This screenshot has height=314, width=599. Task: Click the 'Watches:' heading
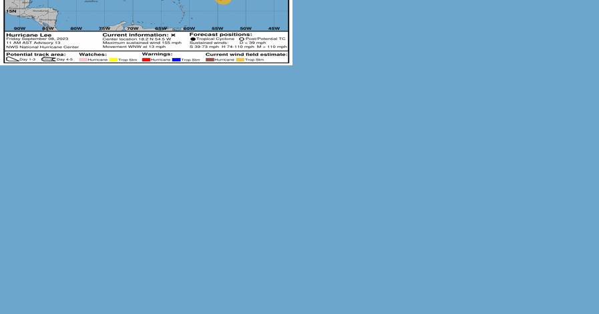(93, 55)
